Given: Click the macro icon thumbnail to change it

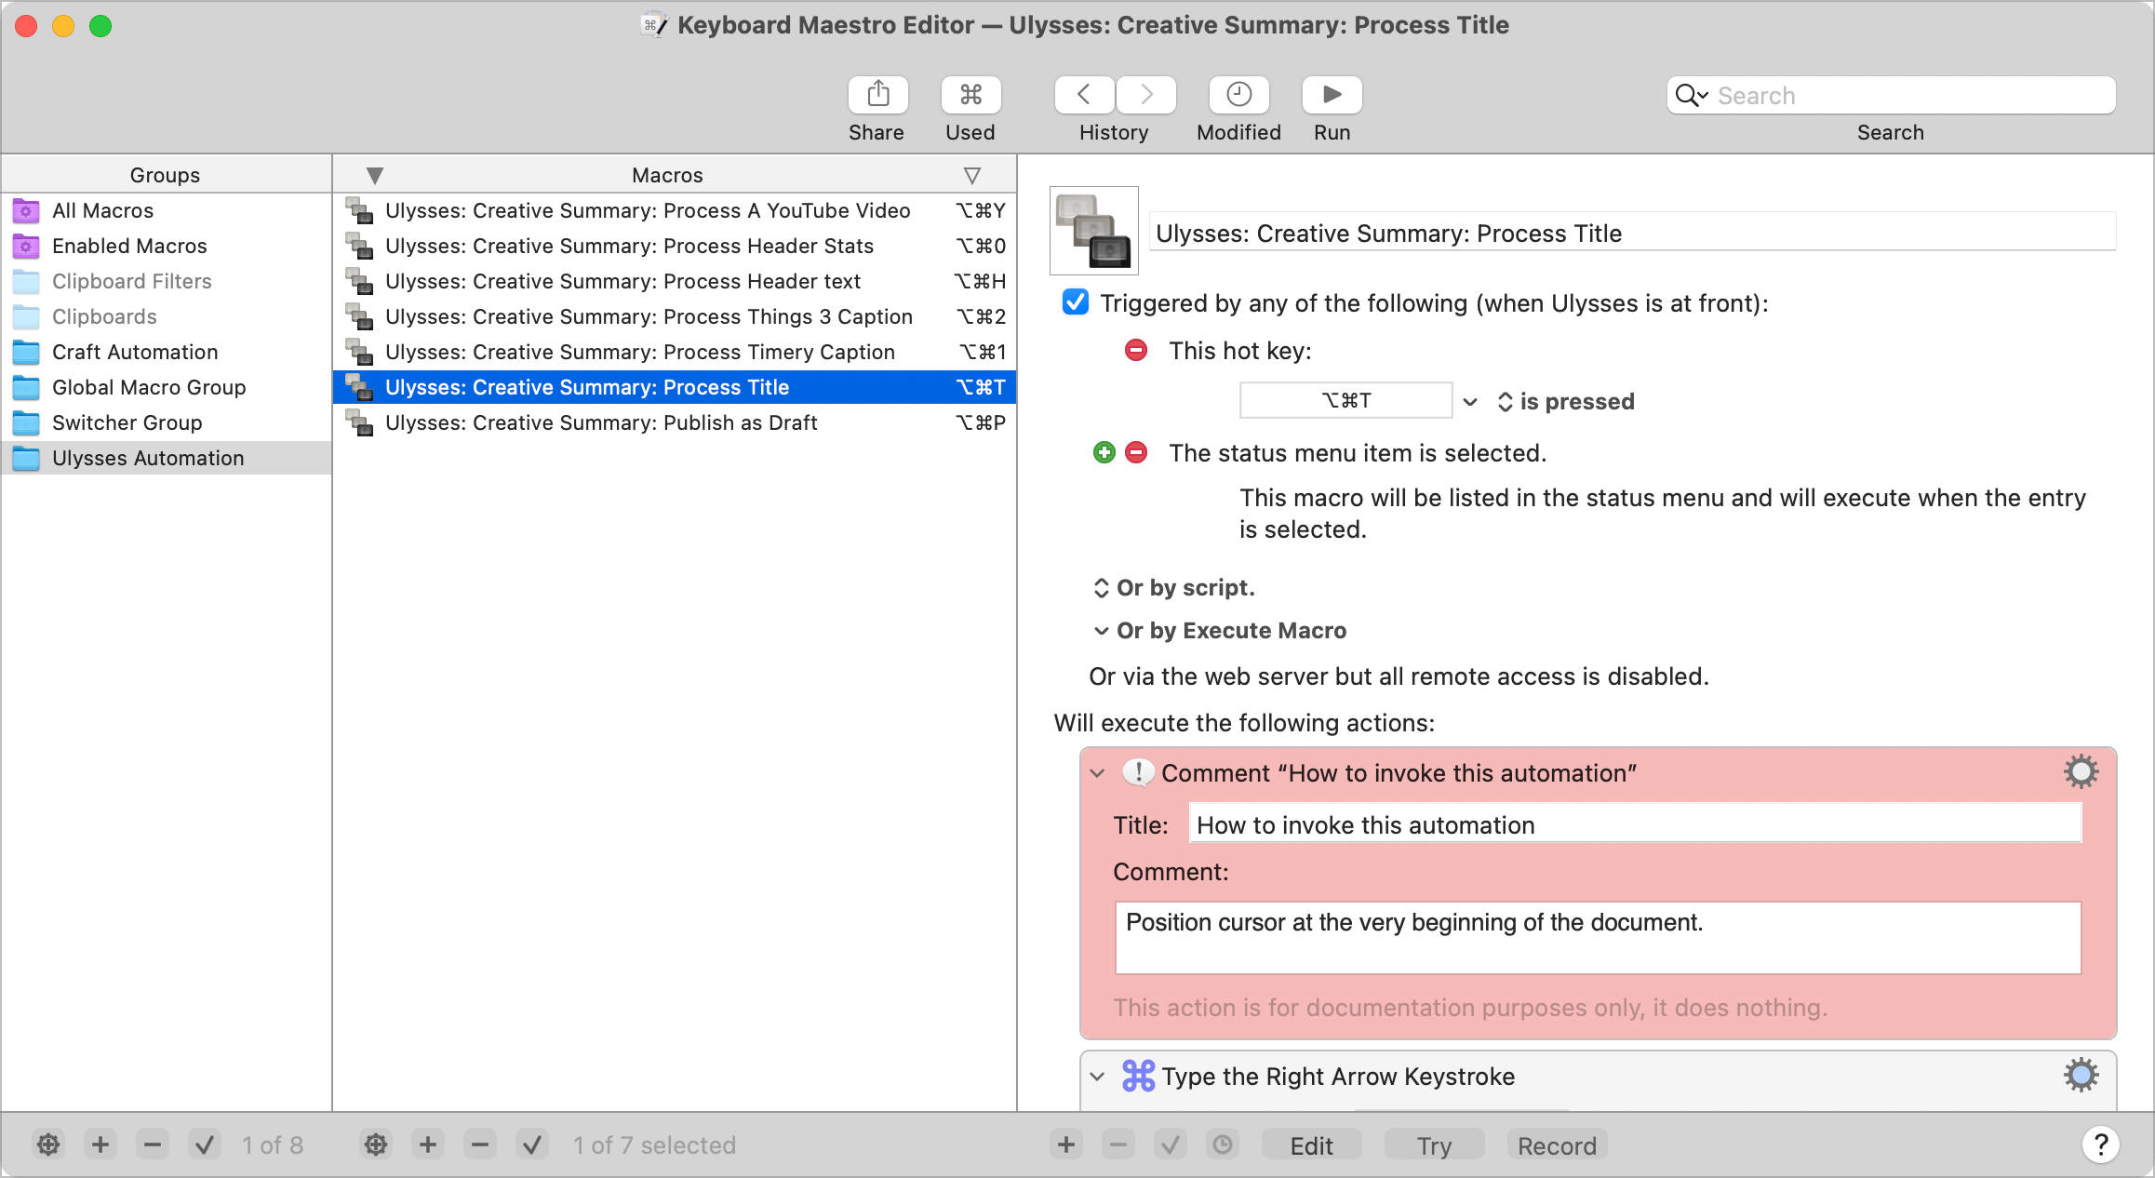Looking at the screenshot, I should click(1093, 231).
